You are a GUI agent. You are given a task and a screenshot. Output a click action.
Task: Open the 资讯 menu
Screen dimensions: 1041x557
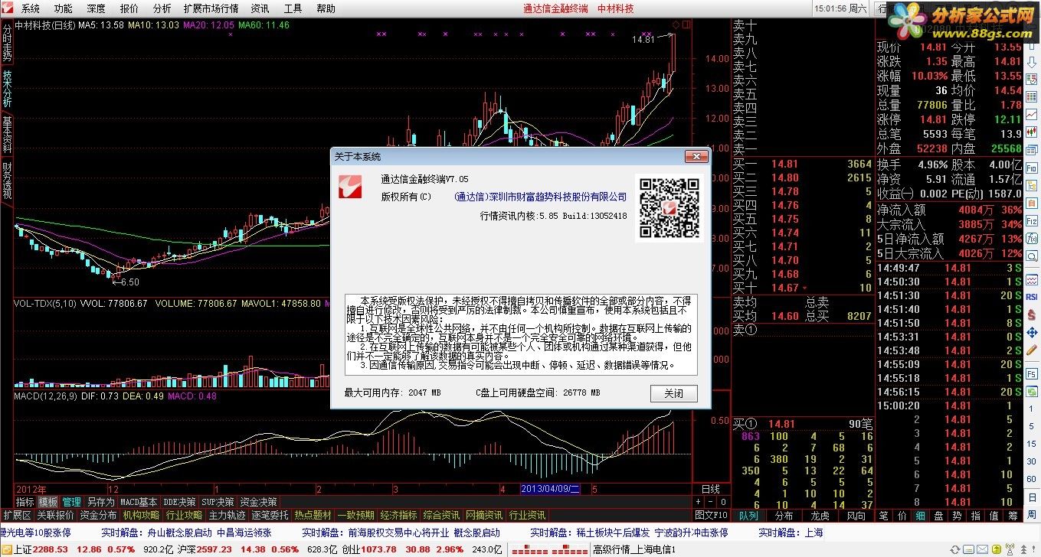point(260,8)
